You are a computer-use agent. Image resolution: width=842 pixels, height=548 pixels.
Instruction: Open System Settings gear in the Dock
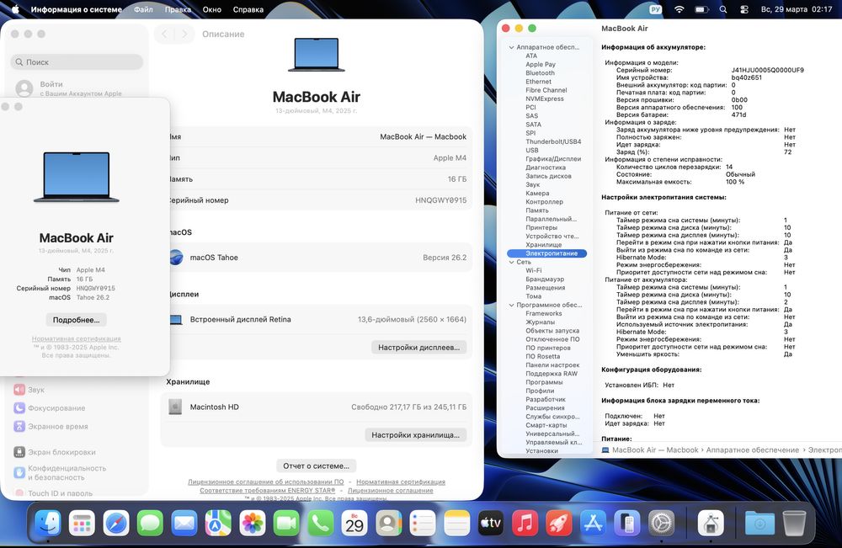pos(662,523)
